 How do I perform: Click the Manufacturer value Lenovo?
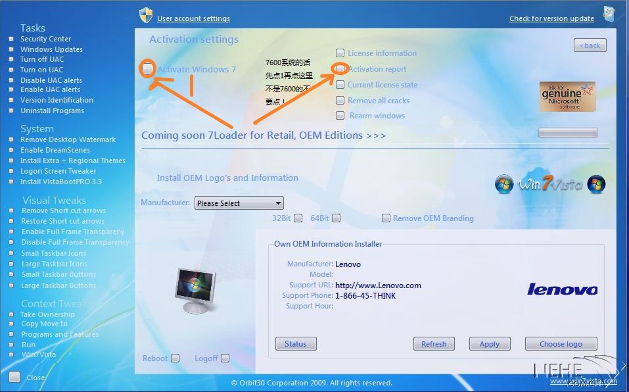348,264
